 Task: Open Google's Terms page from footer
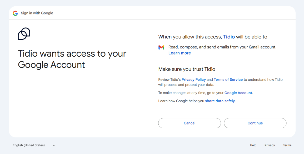pyautogui.click(x=287, y=145)
